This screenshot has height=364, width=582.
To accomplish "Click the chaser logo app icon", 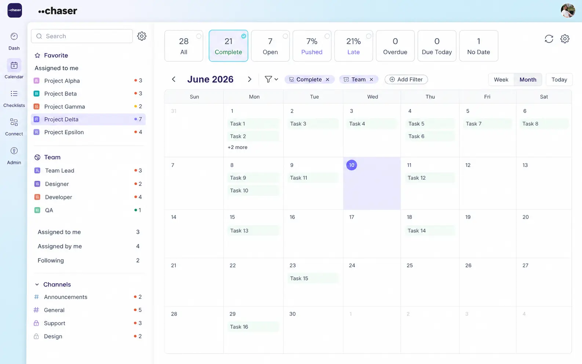I will click(x=15, y=10).
